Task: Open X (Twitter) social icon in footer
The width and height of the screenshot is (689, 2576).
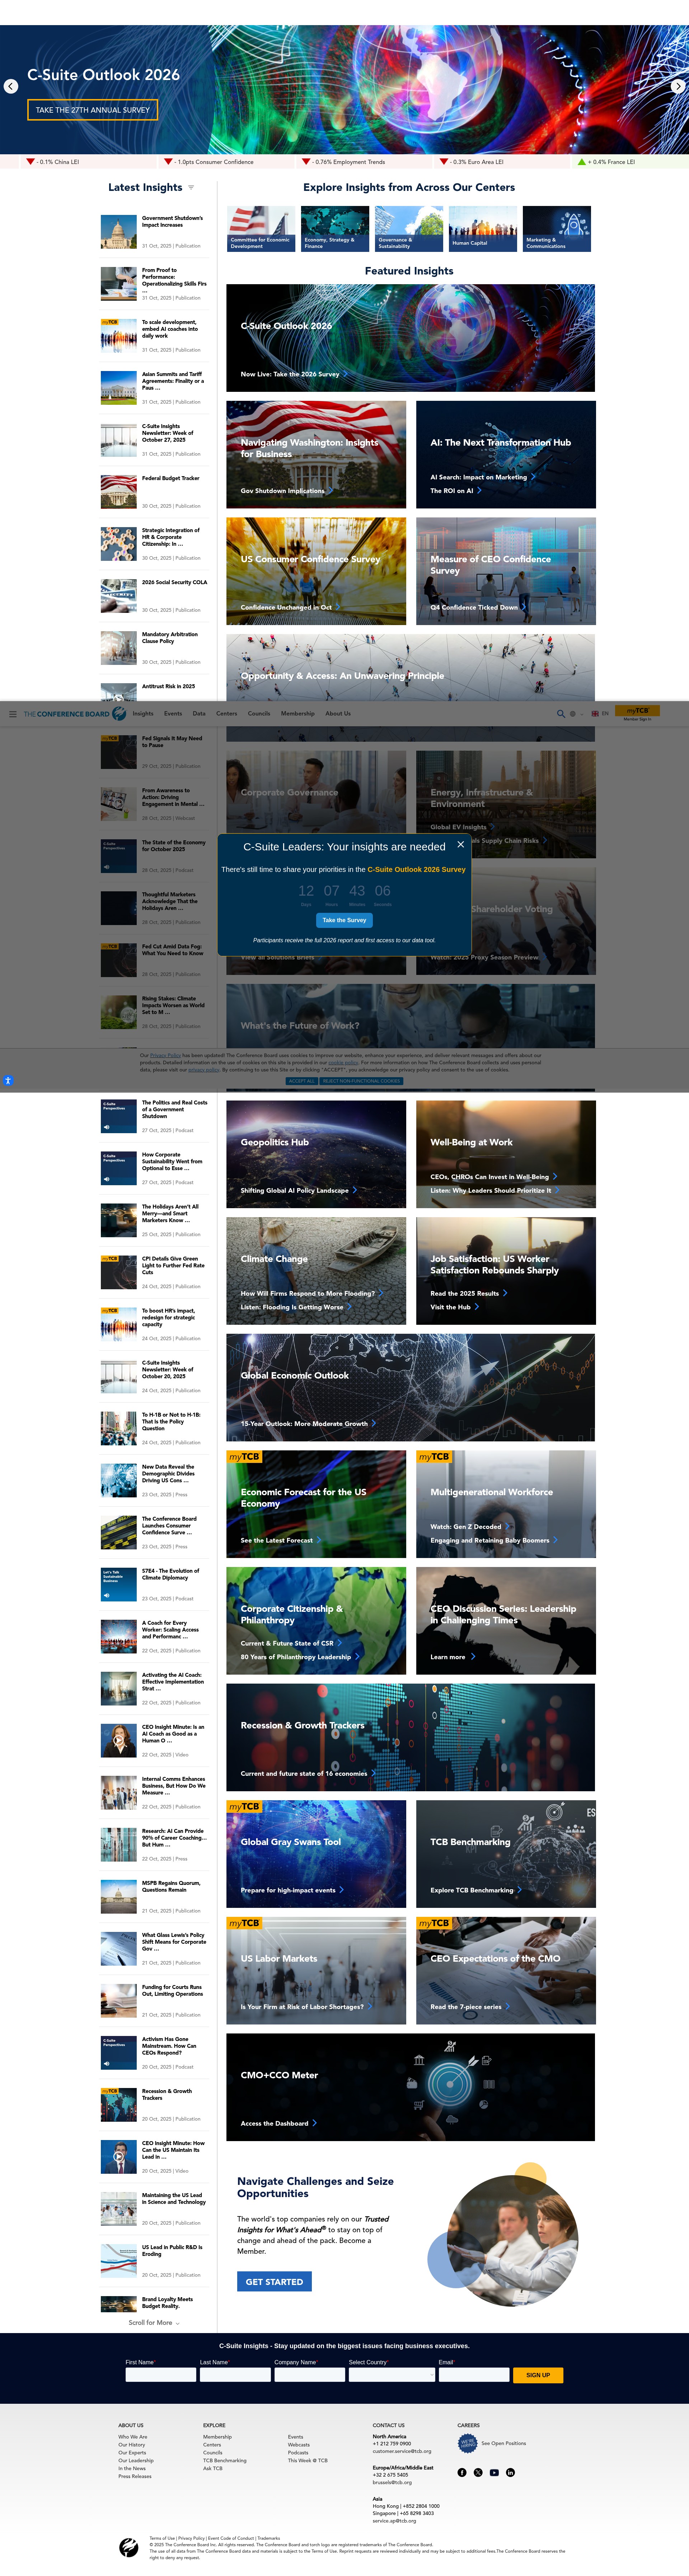Action: click(x=478, y=2472)
